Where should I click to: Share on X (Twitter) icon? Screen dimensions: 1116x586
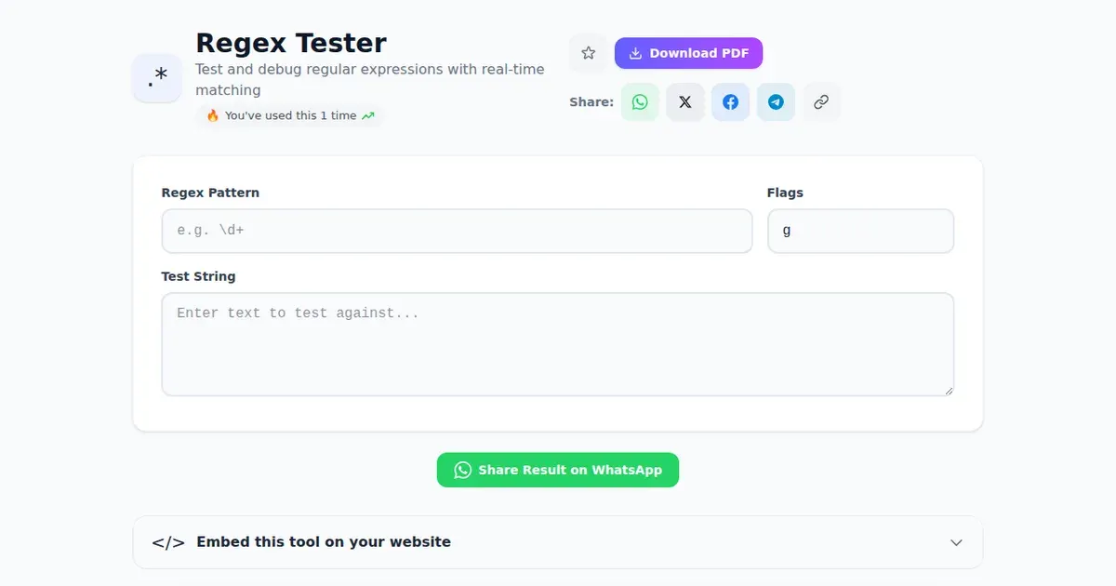click(x=685, y=102)
